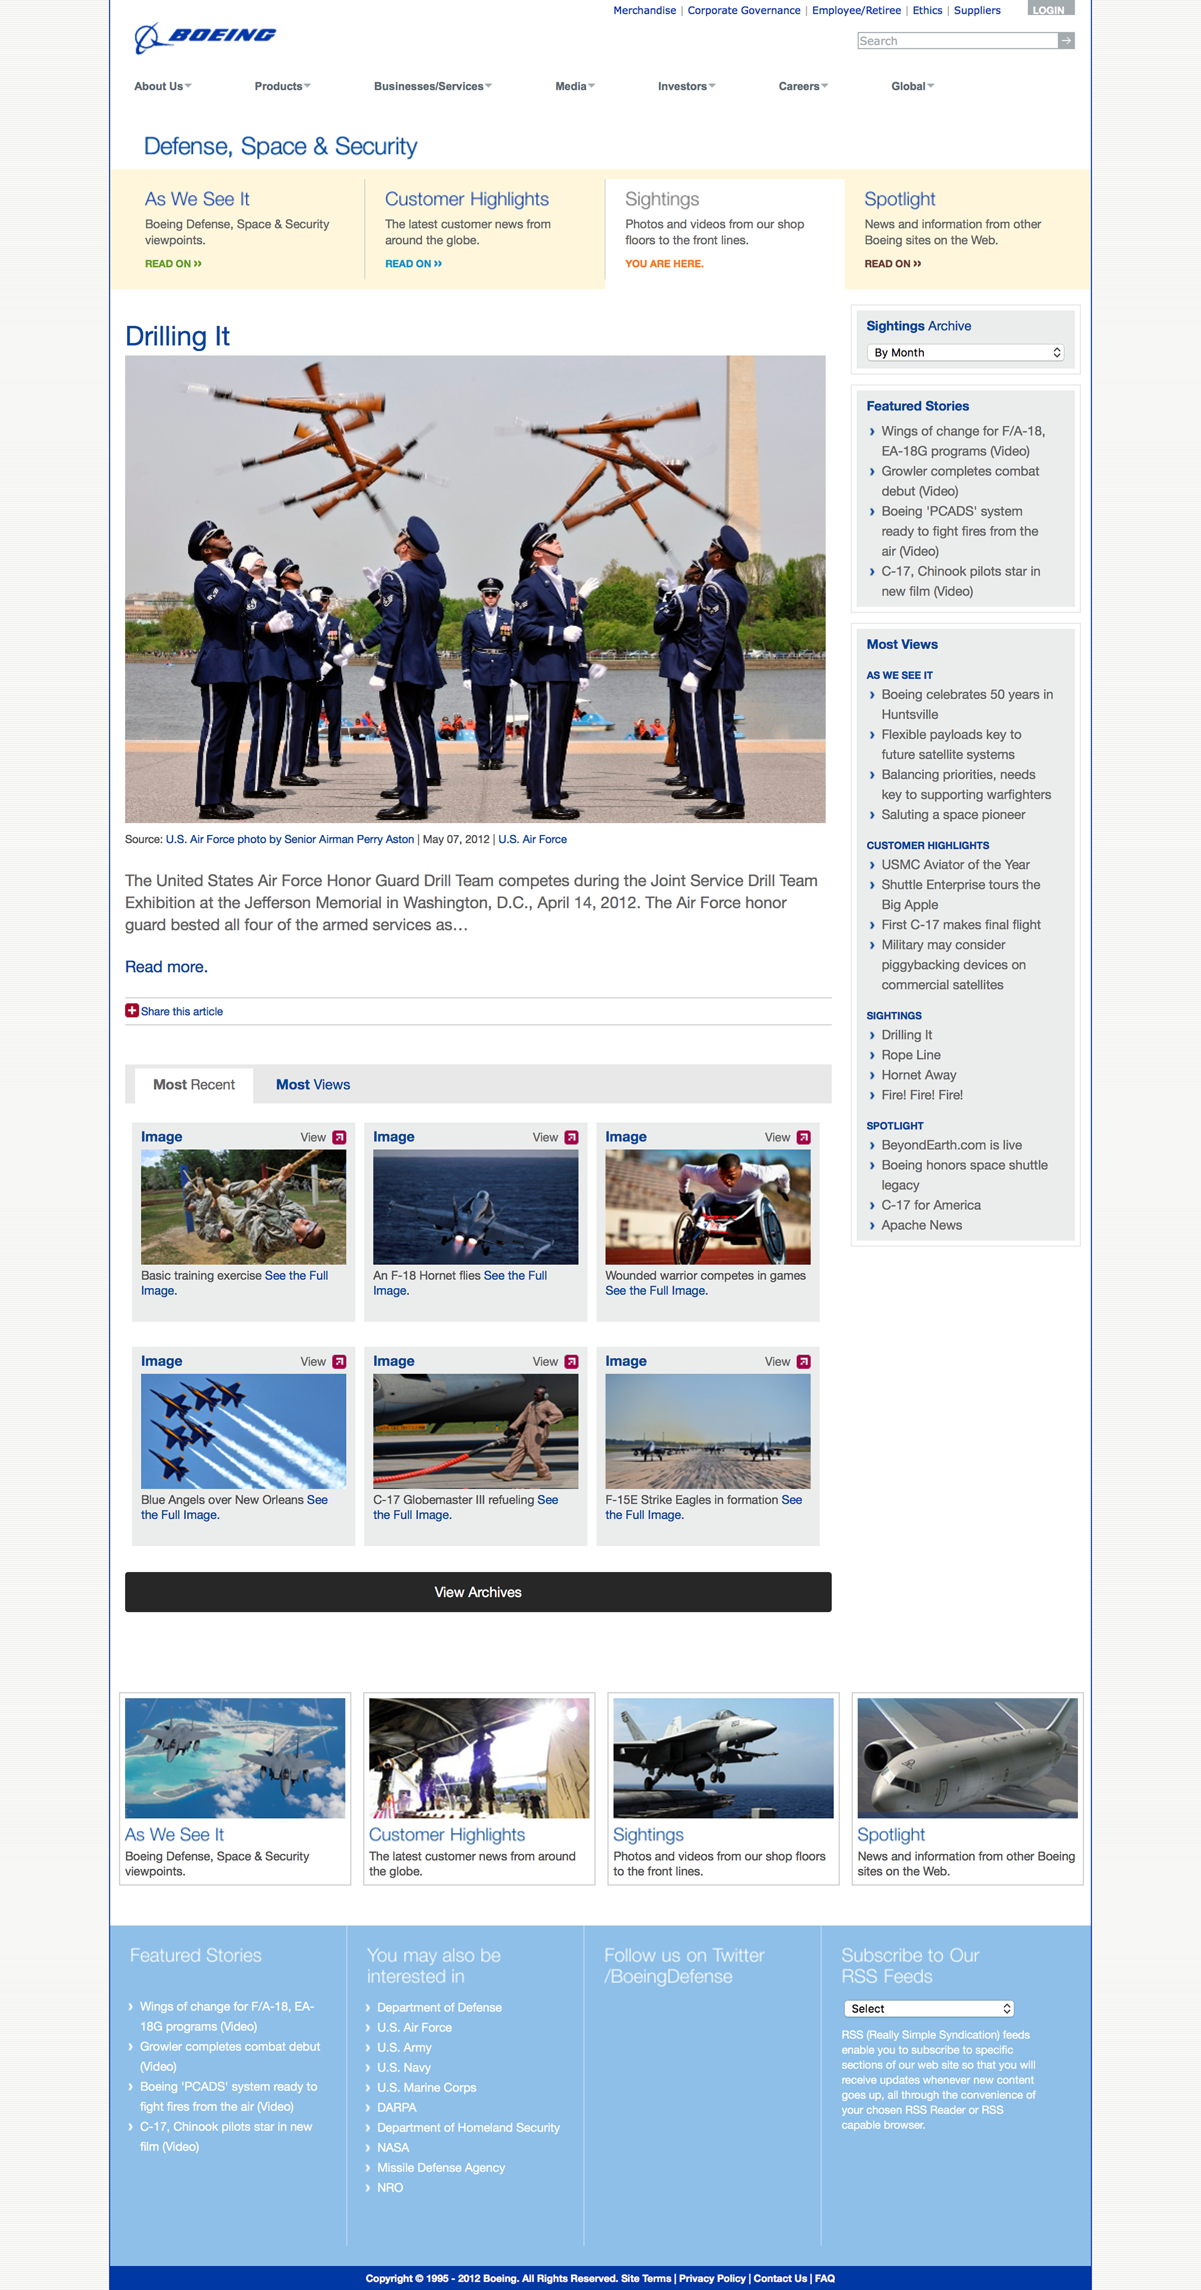Click the LOGIN button
This screenshot has height=2290, width=1201.
click(1051, 9)
